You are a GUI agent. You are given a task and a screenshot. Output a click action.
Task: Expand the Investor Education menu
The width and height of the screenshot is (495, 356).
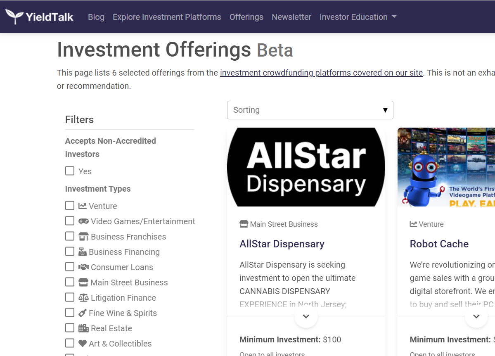tap(358, 17)
